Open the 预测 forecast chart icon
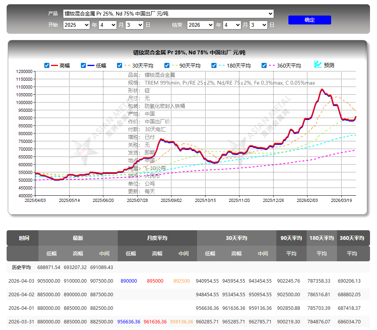 pos(318,64)
